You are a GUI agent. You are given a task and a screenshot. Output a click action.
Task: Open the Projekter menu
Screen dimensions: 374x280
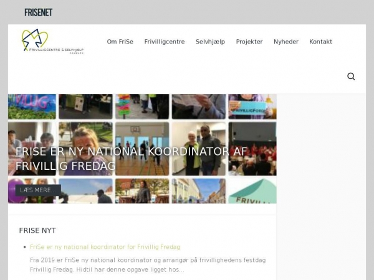249,42
